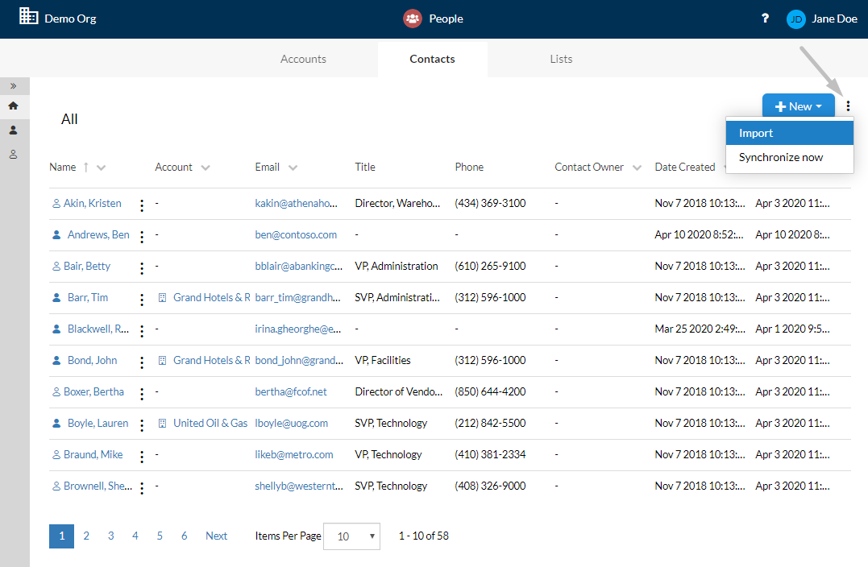This screenshot has width=868, height=567.
Task: Go to page 3 of contacts
Action: click(x=110, y=536)
